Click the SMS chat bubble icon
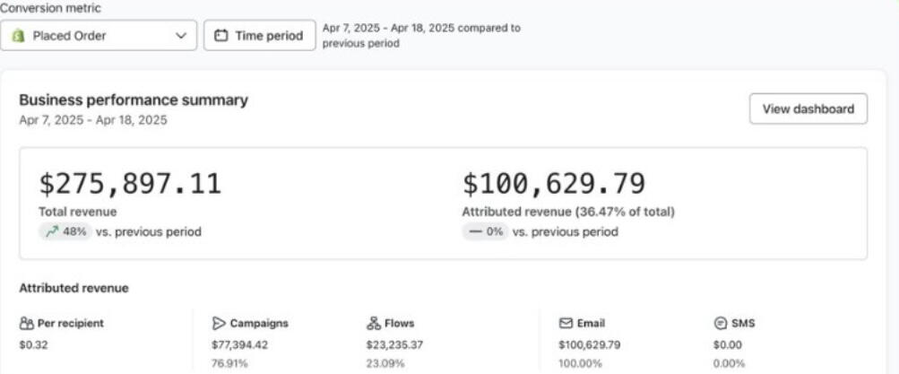The height and width of the screenshot is (374, 899). (x=720, y=323)
